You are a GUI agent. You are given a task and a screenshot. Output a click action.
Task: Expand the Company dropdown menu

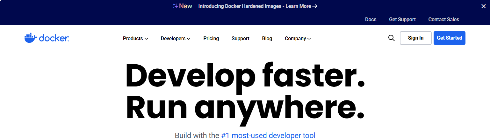coord(298,38)
